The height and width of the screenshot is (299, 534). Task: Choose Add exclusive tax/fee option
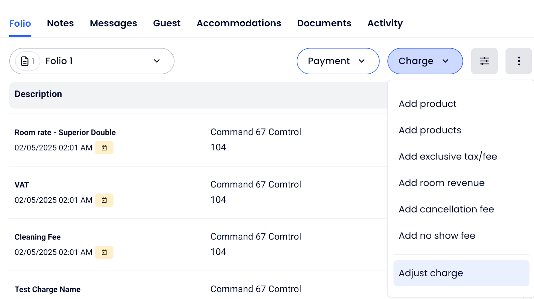point(448,156)
